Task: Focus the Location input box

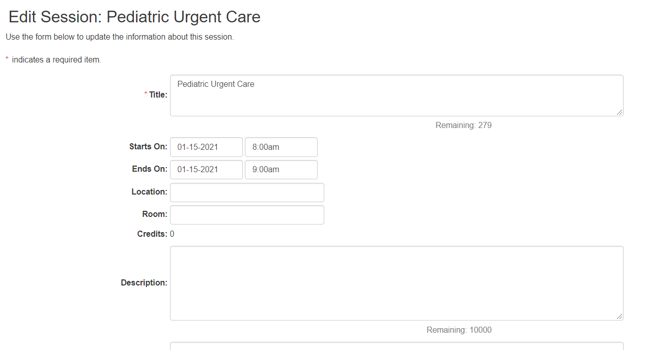Action: click(x=247, y=193)
